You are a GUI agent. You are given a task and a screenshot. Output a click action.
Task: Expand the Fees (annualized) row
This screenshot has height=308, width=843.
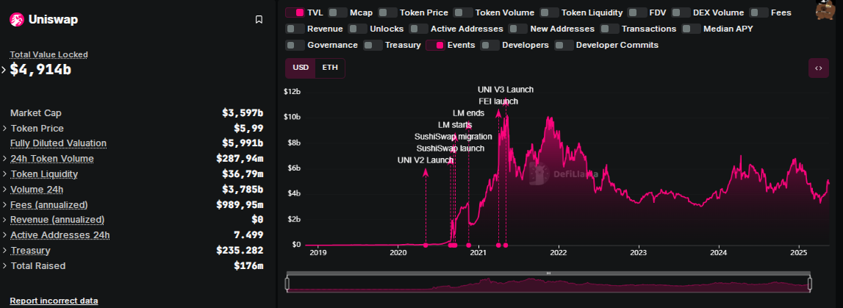tap(5, 205)
